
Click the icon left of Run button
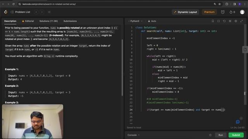[210, 135]
